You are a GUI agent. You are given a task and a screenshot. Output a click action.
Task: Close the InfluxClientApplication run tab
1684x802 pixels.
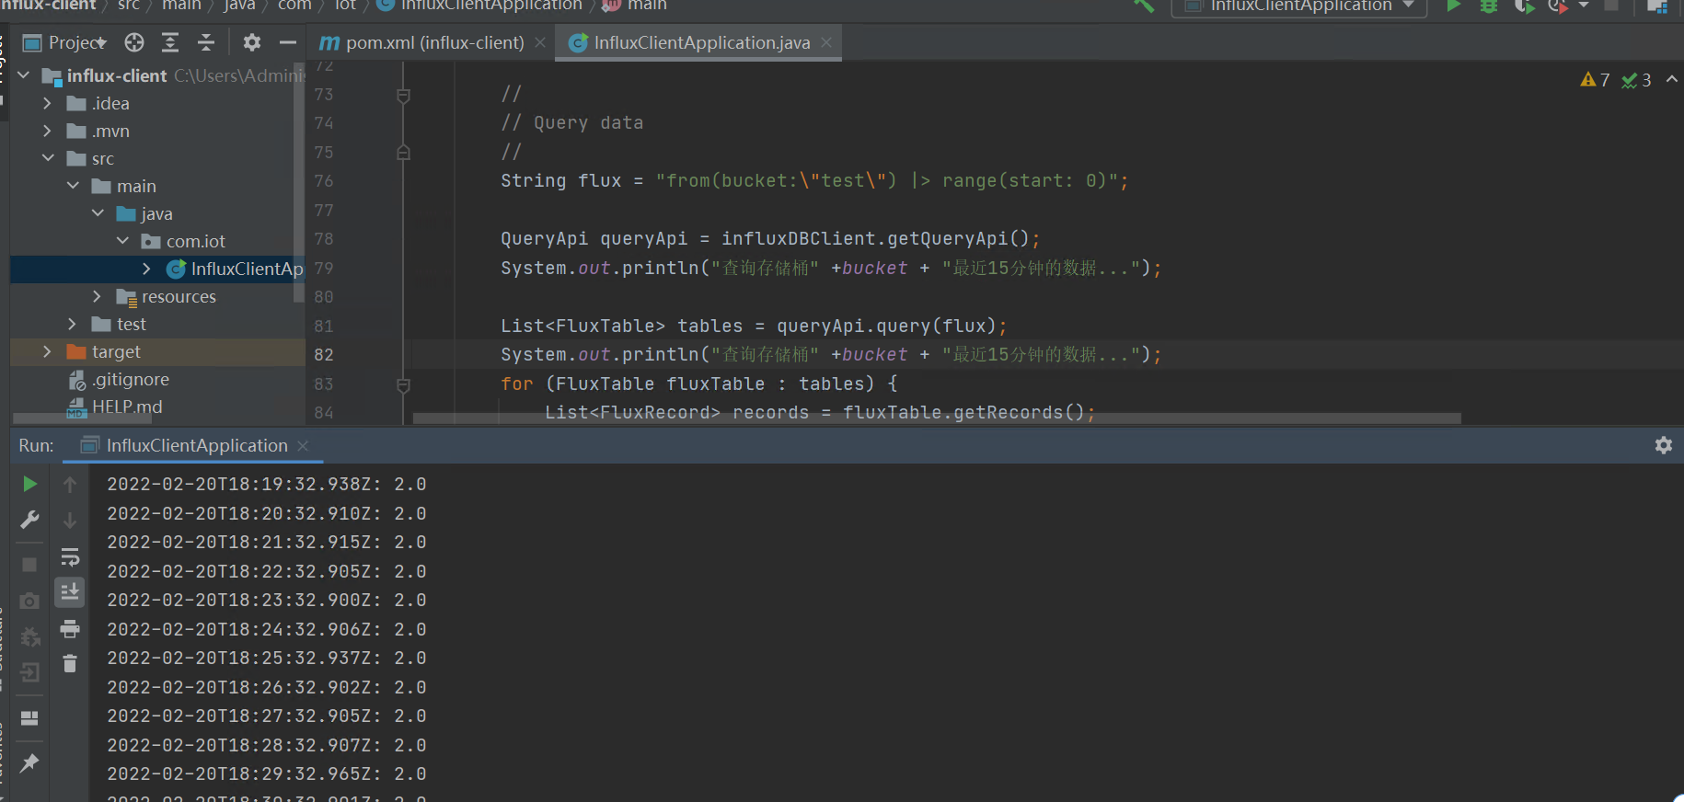(303, 445)
